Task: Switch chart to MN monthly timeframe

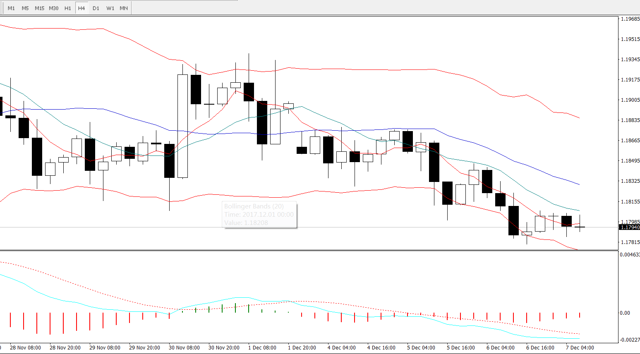Action: coord(124,8)
